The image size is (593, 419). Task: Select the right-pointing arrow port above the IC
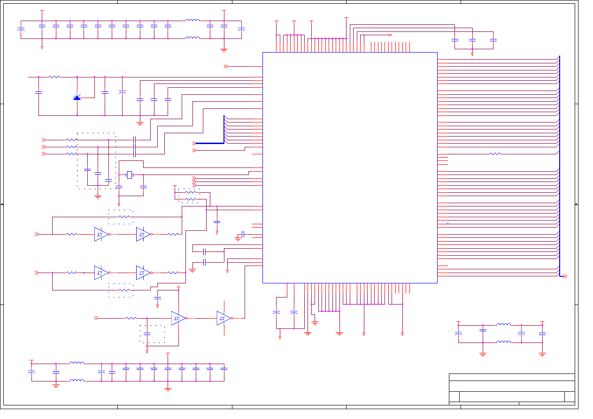(x=390, y=35)
